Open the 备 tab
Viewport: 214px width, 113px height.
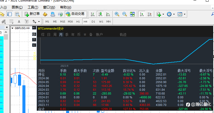[91, 34]
